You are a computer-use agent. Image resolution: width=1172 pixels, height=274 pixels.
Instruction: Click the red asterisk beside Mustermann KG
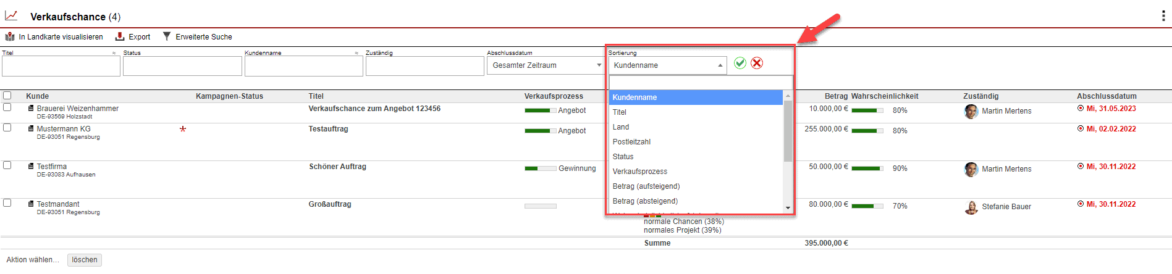183,130
